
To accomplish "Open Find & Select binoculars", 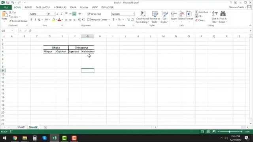I will click(223, 17).
